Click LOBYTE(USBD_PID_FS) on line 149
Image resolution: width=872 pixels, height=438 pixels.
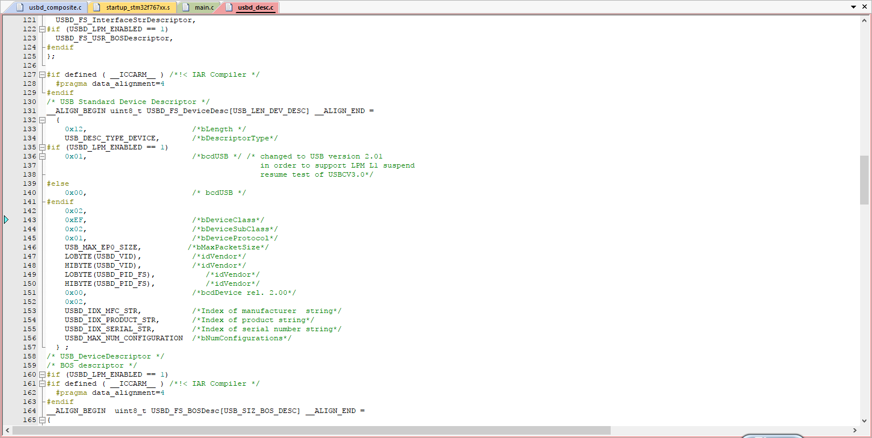coord(107,274)
